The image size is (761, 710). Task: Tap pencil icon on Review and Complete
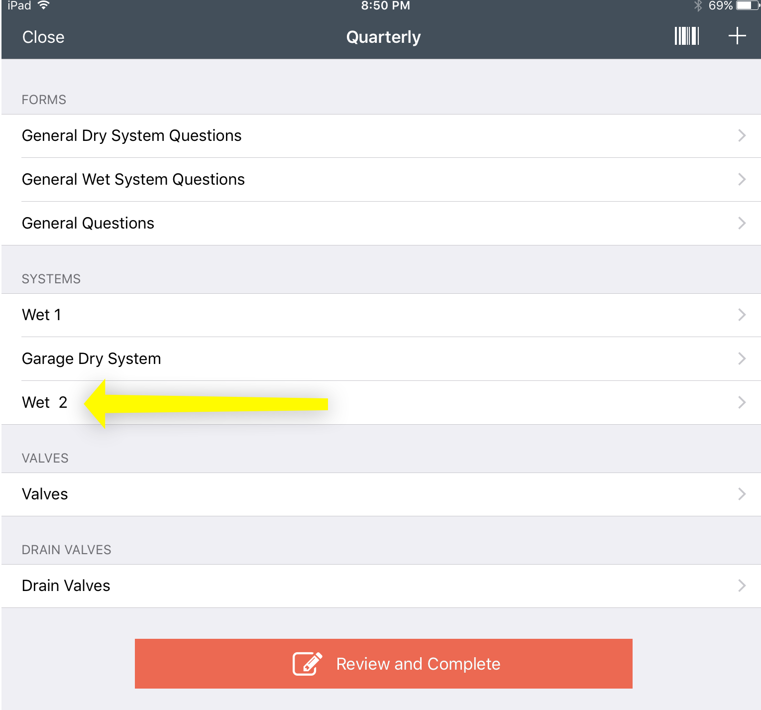click(308, 663)
